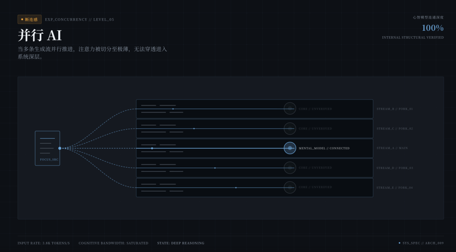Image resolution: width=456 pixels, height=252 pixels.
Task: Click CORE // UNVERIFIED in the STREAM_B row
Action: point(315,109)
